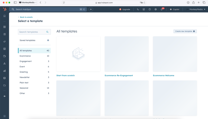Click Create new template button

coord(185,31)
